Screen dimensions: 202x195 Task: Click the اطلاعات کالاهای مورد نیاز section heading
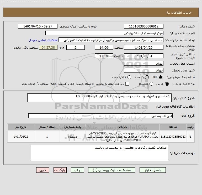(175, 107)
